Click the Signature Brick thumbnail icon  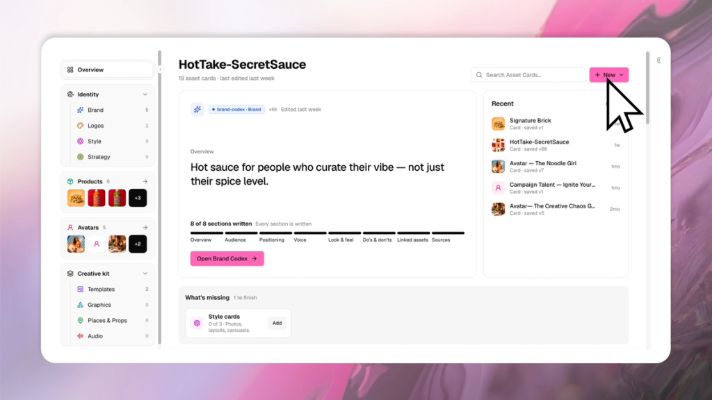[x=498, y=124]
